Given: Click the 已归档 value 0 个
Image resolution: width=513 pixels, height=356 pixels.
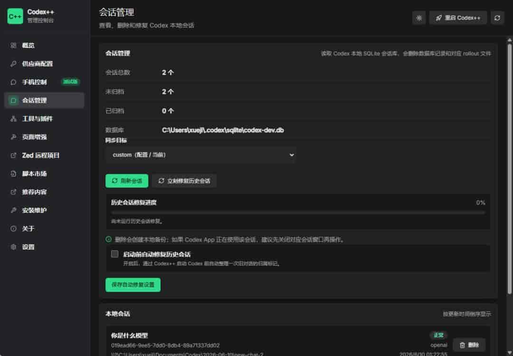Looking at the screenshot, I should (168, 111).
